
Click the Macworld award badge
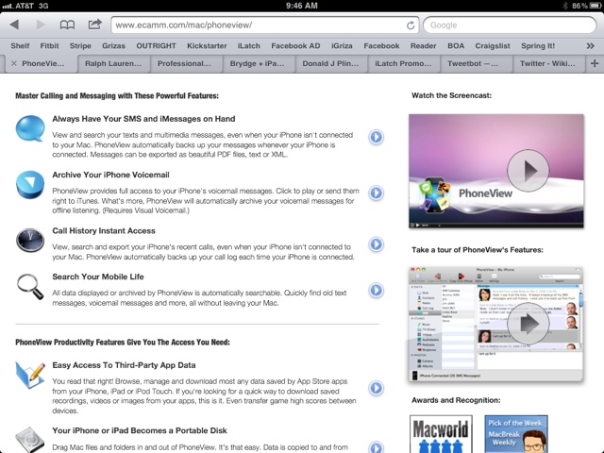[x=441, y=434]
